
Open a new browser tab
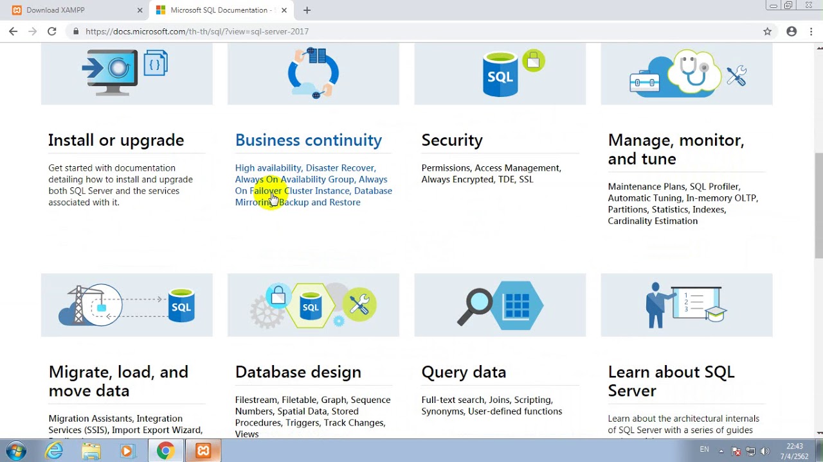[307, 10]
